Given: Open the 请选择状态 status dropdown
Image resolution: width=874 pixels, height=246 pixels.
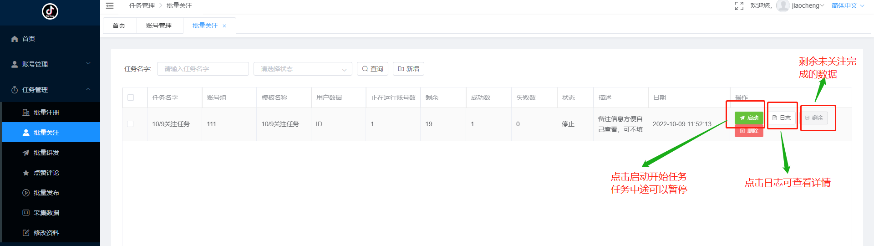Looking at the screenshot, I should point(302,69).
